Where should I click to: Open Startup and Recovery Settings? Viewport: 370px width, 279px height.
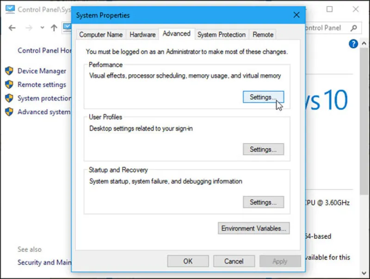tap(263, 202)
